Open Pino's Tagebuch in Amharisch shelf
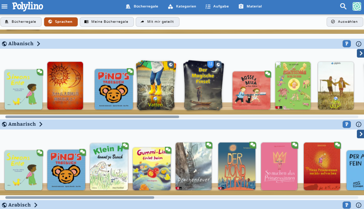The image size is (364, 209). click(x=66, y=170)
